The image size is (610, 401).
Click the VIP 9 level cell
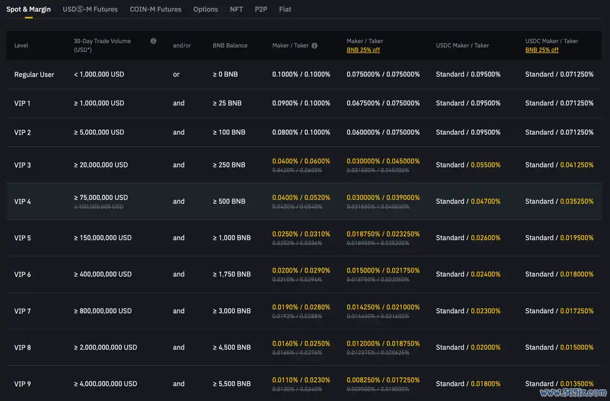click(x=23, y=384)
